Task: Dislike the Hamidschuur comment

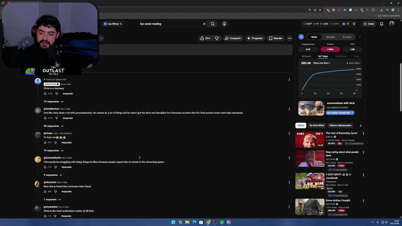Action: click(57, 118)
